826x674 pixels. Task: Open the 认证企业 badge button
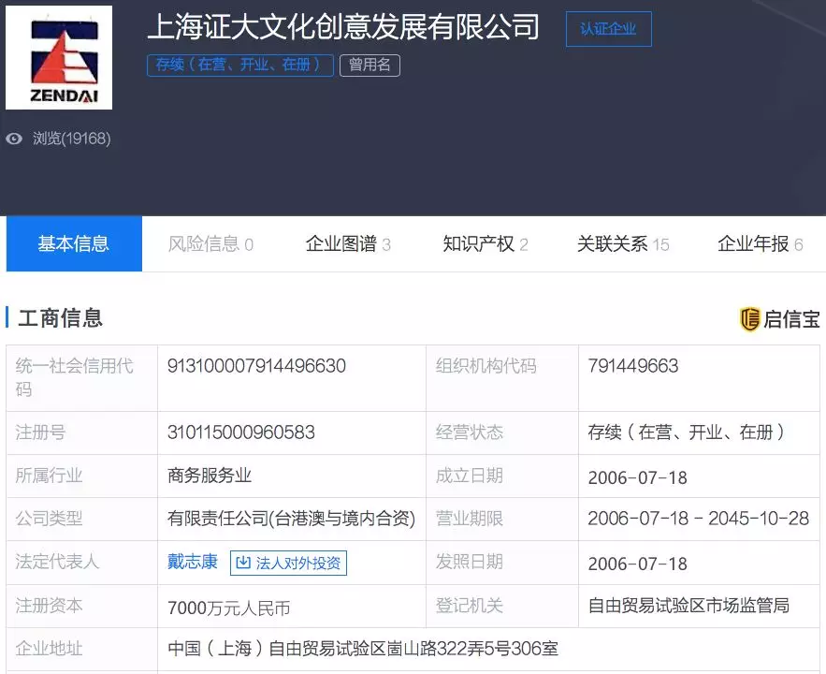[608, 29]
